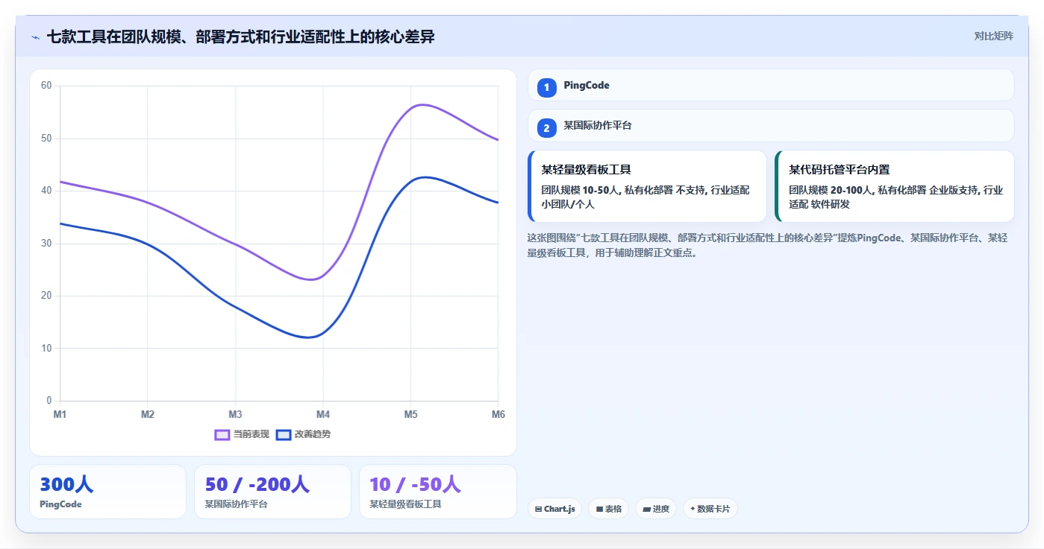Click the 数据卡片 tag
1044x549 pixels.
coord(710,509)
